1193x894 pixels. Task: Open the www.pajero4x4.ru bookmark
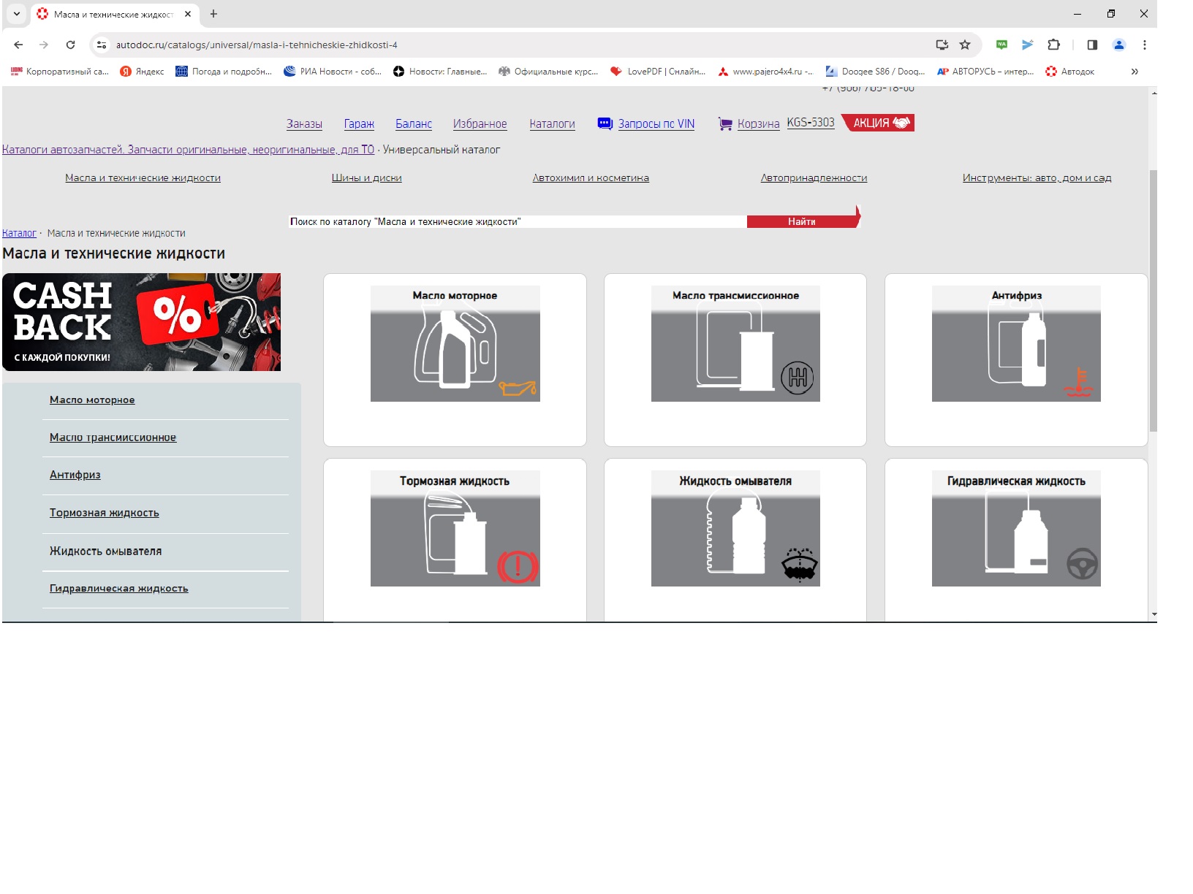tap(765, 72)
